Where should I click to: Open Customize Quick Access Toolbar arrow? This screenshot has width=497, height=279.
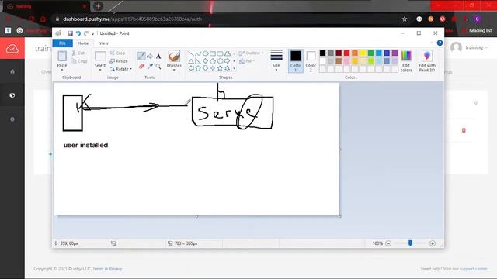click(x=93, y=33)
